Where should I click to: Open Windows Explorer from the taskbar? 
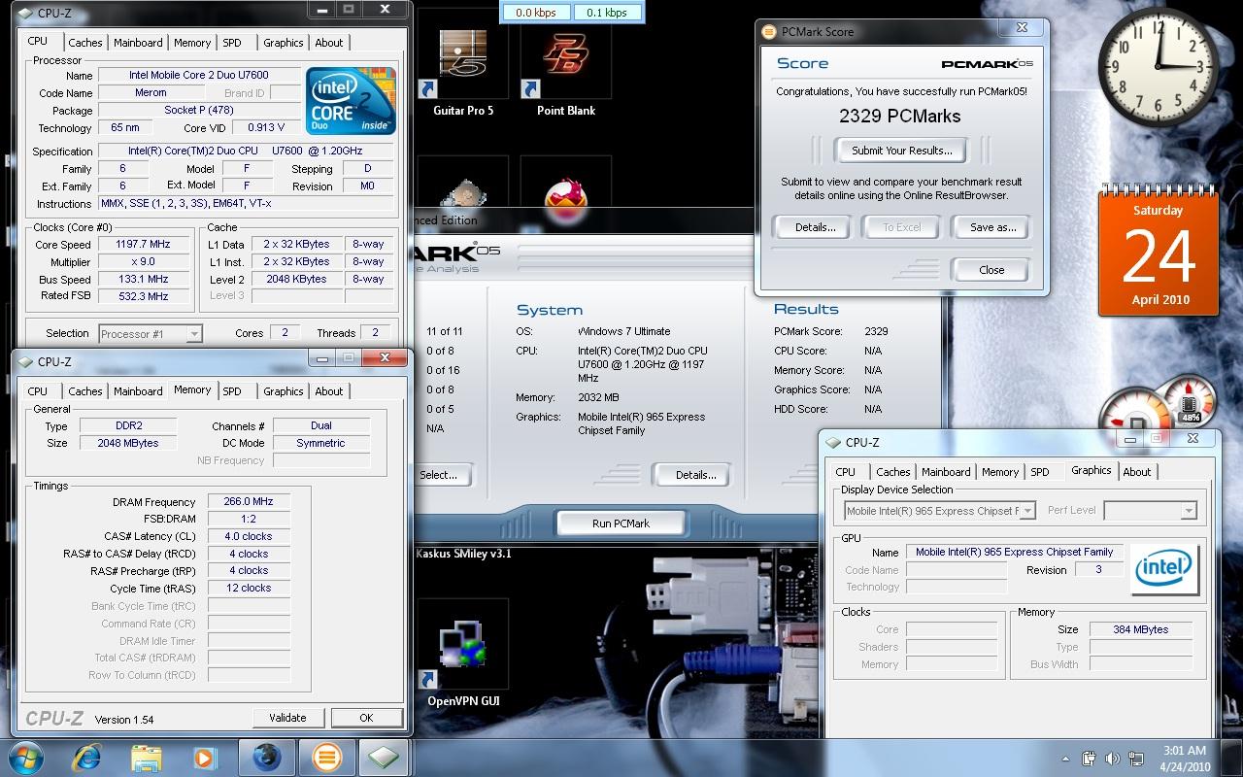click(x=146, y=758)
